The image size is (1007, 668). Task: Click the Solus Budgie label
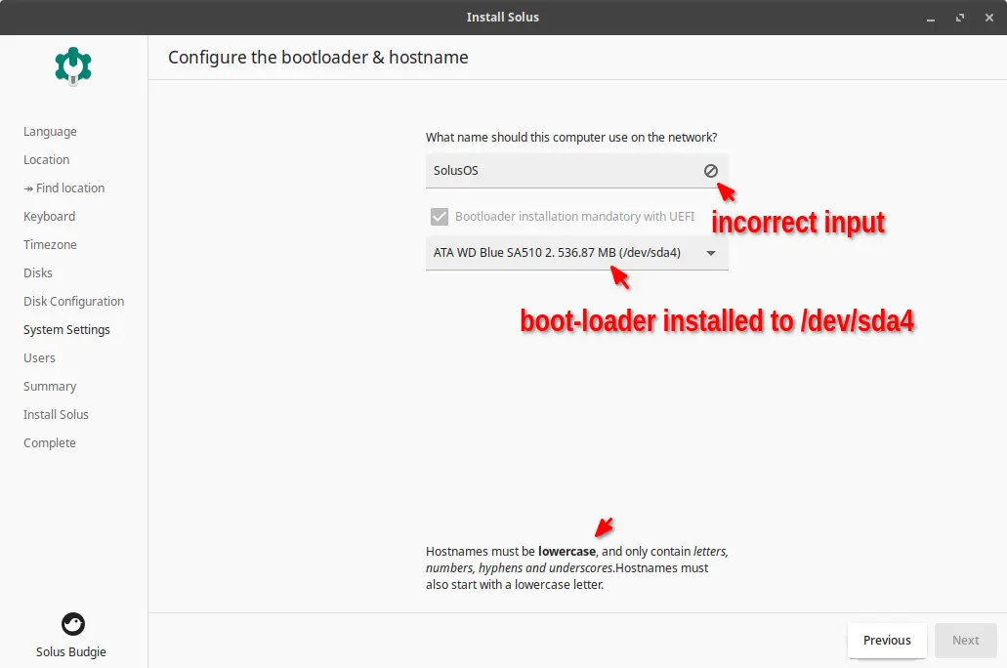pyautogui.click(x=71, y=652)
